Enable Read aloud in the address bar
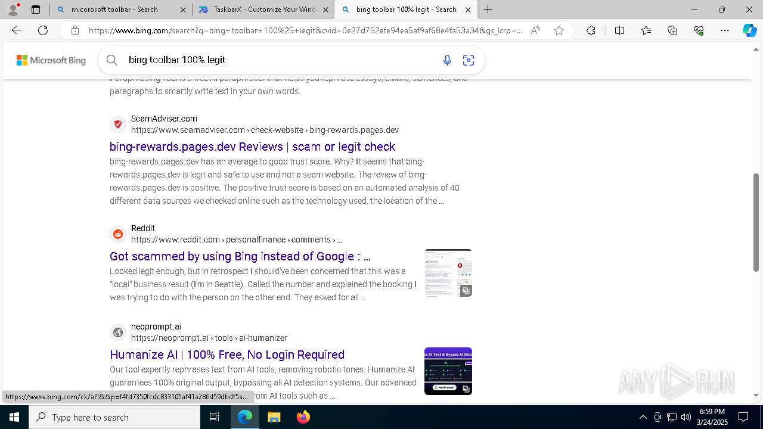The width and height of the screenshot is (763, 429). [x=535, y=30]
